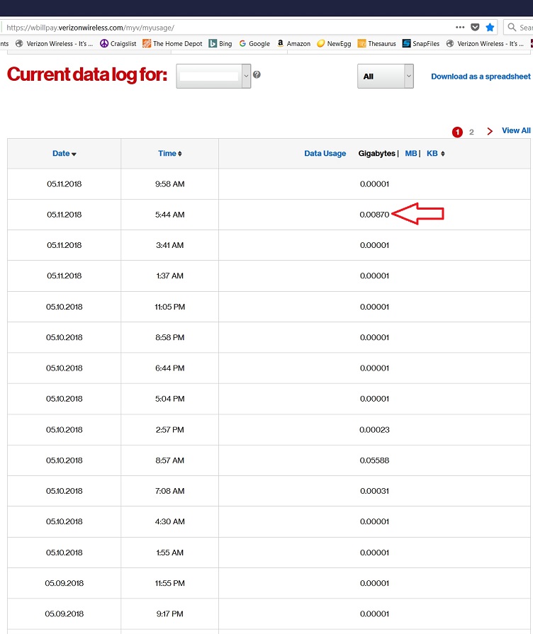Click the Current data log for heading
The height and width of the screenshot is (634, 533).
(x=87, y=75)
